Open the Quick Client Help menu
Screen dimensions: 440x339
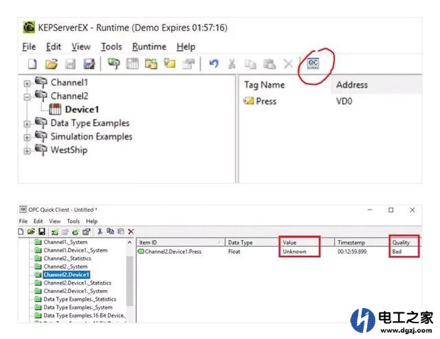pyautogui.click(x=91, y=221)
